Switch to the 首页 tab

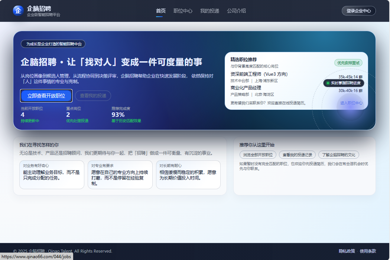click(x=161, y=11)
